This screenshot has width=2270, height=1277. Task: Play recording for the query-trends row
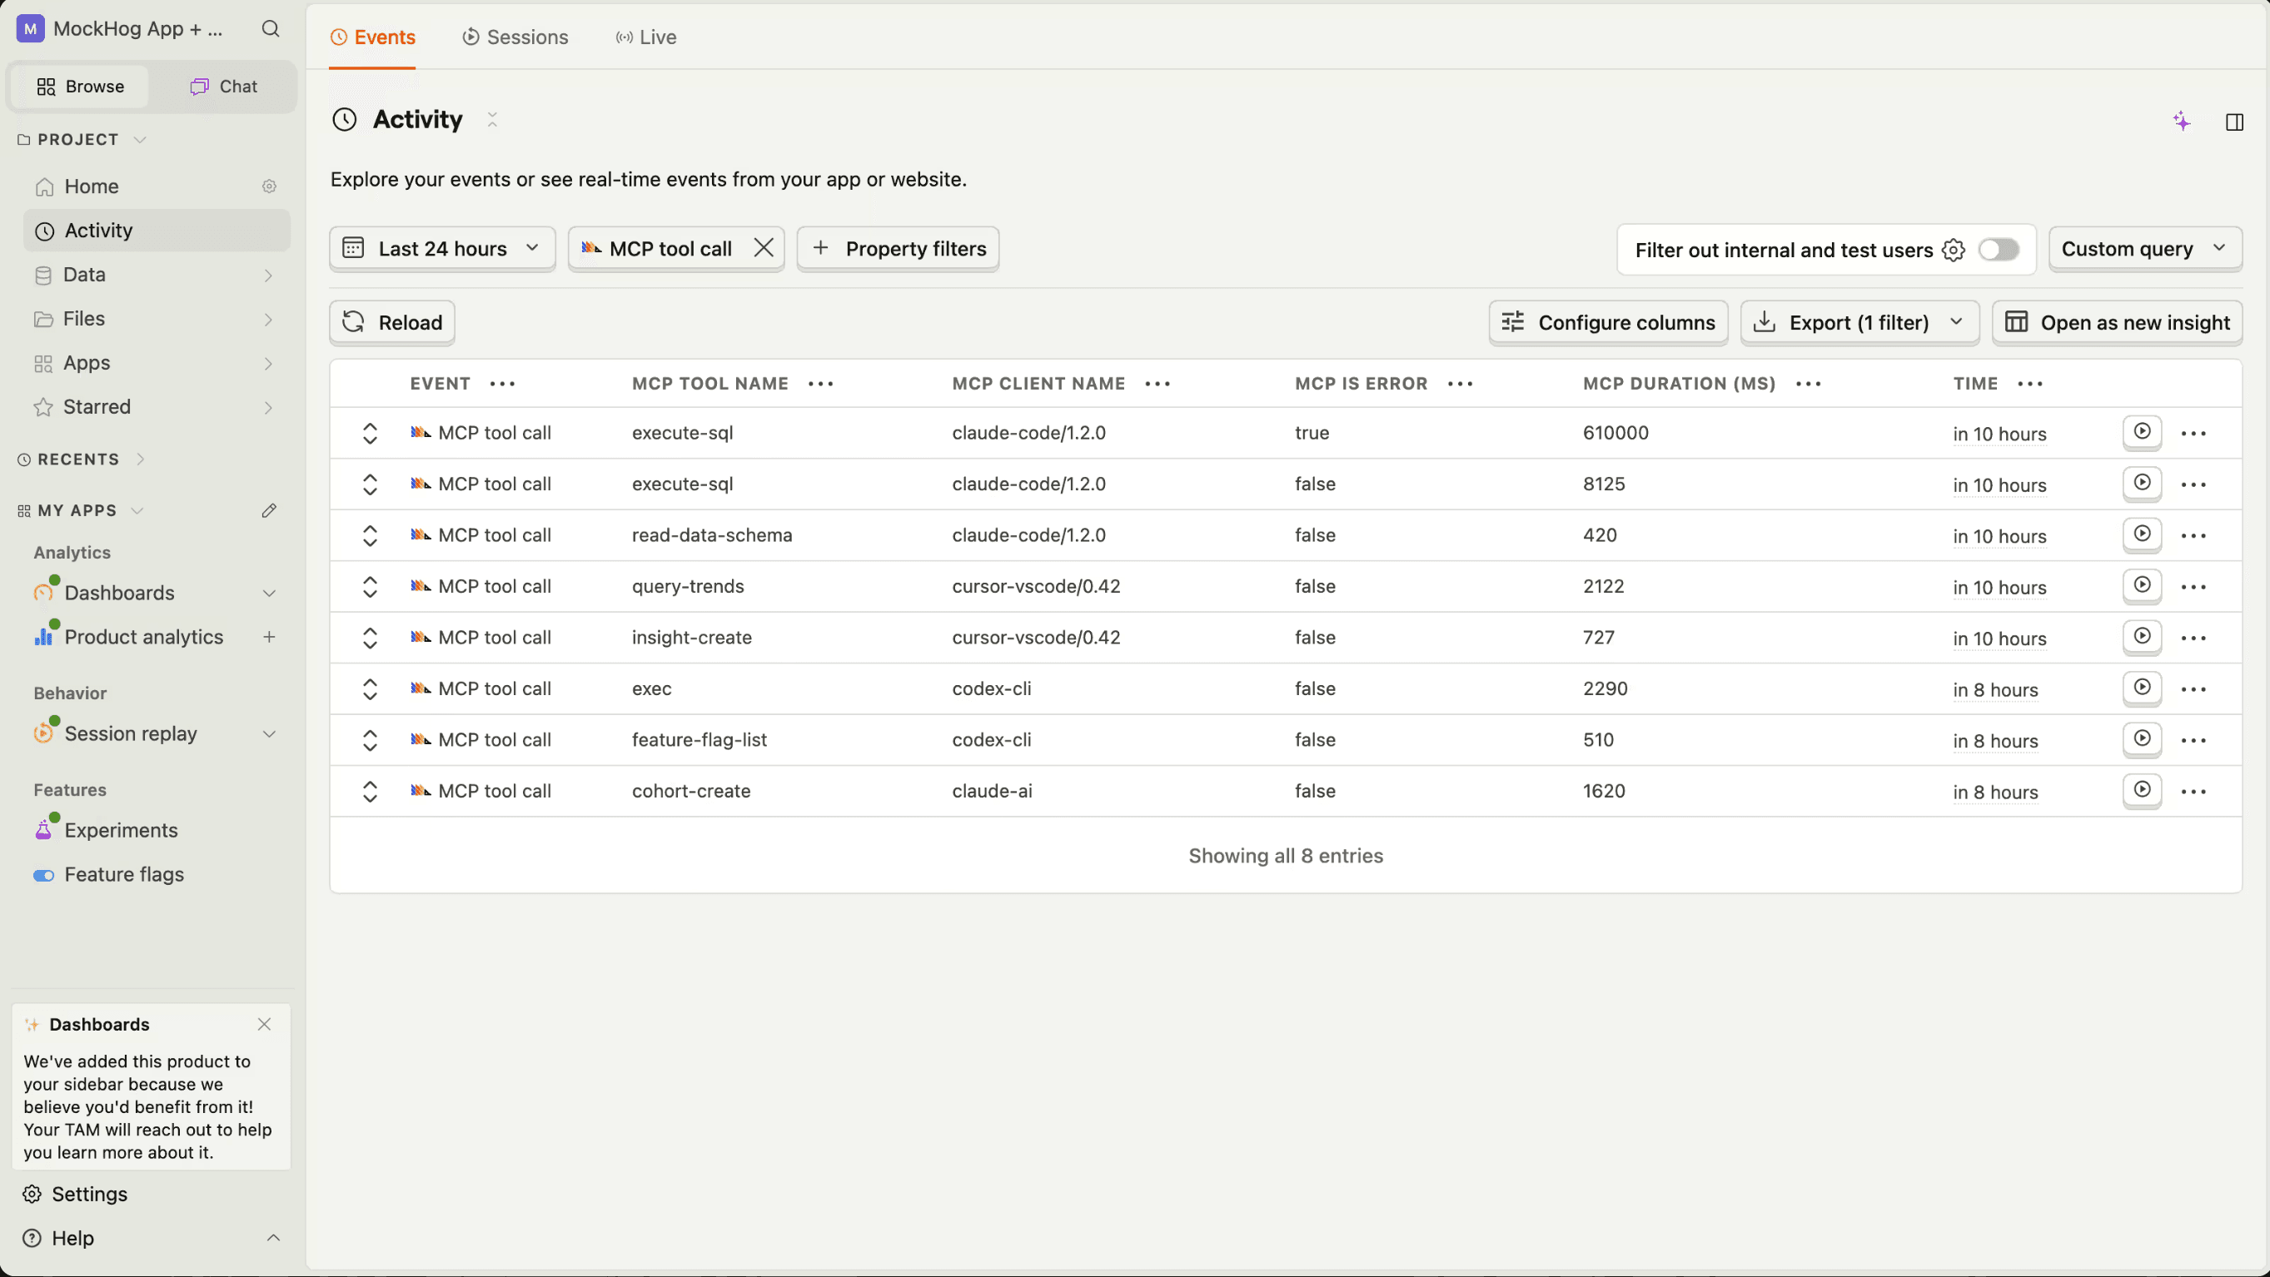point(2141,586)
